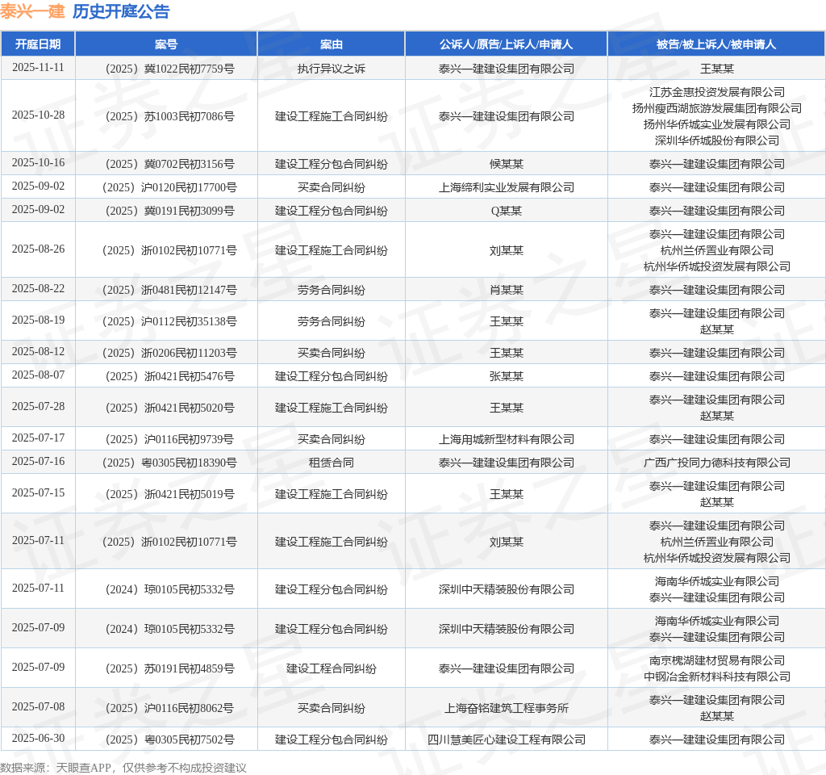Select the 案由 column header
The height and width of the screenshot is (775, 826).
pos(332,44)
